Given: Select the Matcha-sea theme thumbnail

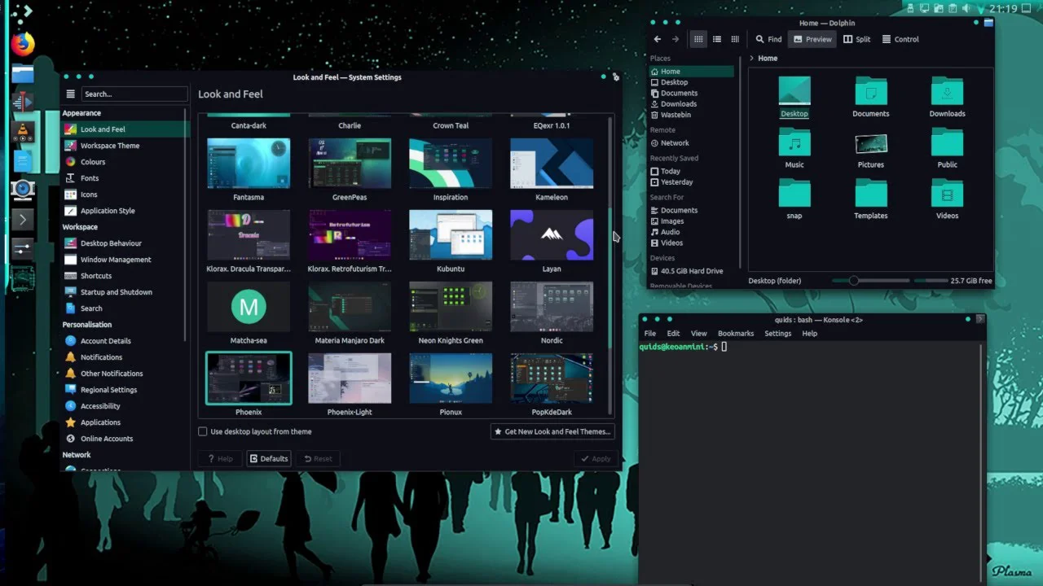Looking at the screenshot, I should click(x=249, y=307).
